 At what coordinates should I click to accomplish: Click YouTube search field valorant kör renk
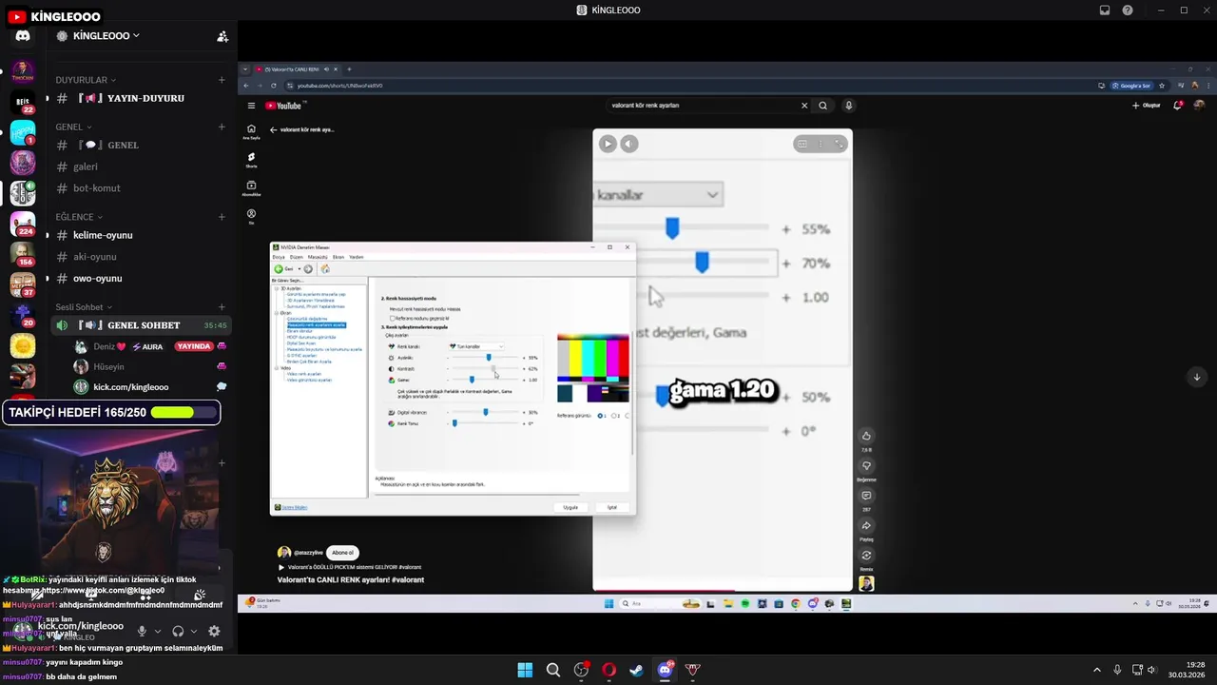(702, 106)
